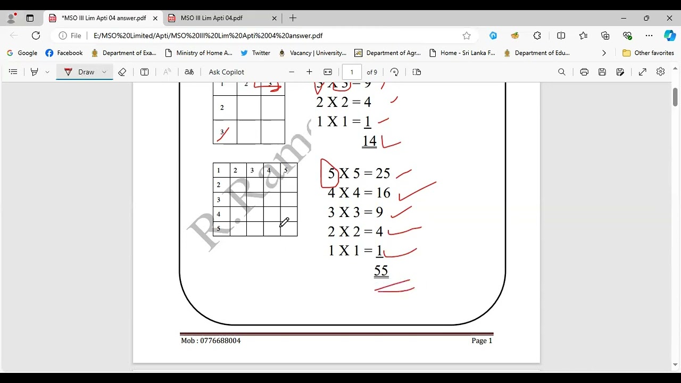Refresh the current page
This screenshot has height=383, width=681.
pos(36,36)
